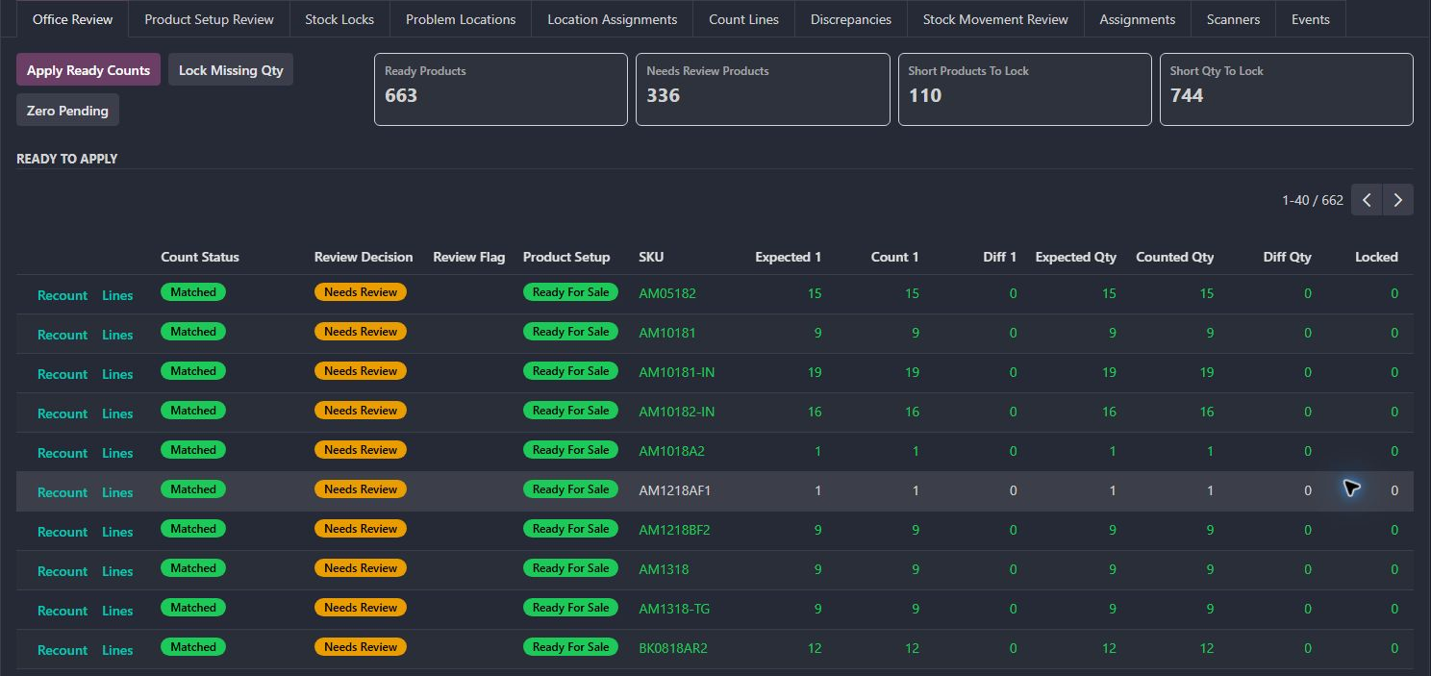Click Recount for SKU AM05182
Viewport: 1431px width, 676px height.
tap(63, 295)
